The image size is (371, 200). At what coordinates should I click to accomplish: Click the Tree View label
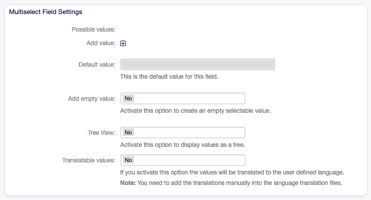[101, 133]
